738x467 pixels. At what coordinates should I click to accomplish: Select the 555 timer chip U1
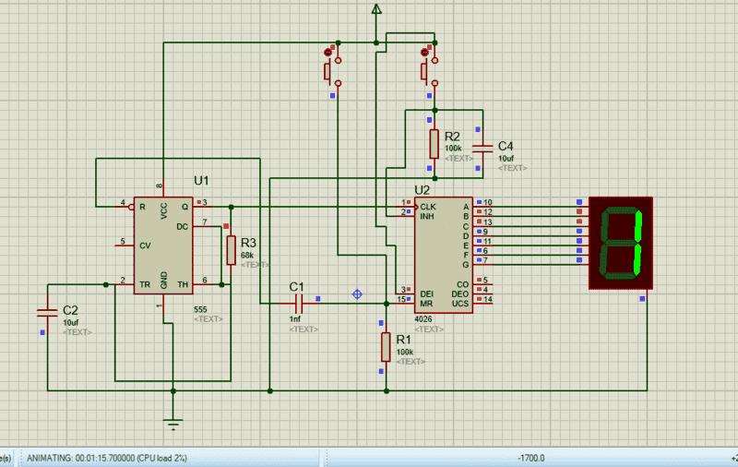click(x=162, y=245)
